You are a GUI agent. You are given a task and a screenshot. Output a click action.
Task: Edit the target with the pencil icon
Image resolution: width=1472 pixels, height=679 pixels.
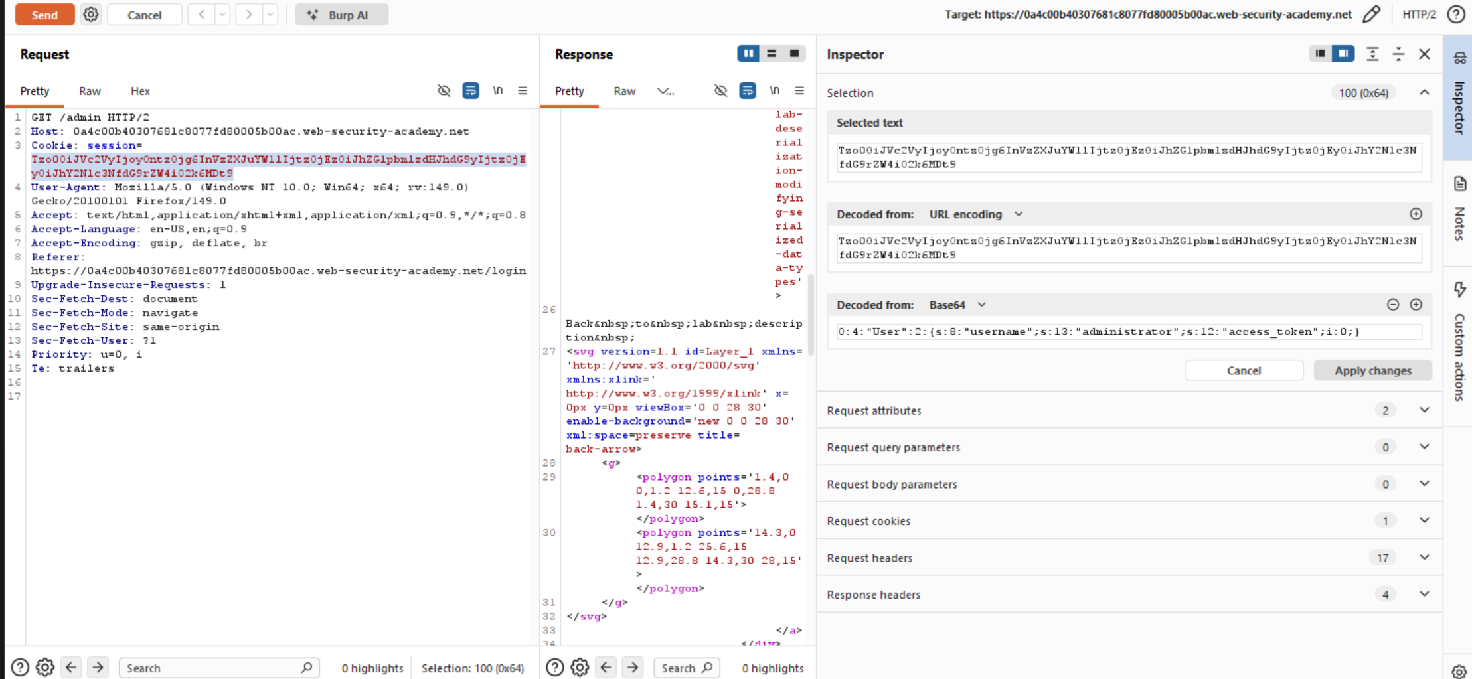click(1371, 15)
